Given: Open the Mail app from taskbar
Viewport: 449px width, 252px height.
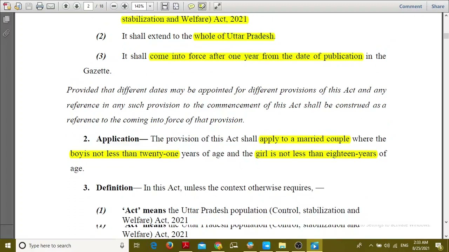Looking at the screenshot, I should point(202,245).
